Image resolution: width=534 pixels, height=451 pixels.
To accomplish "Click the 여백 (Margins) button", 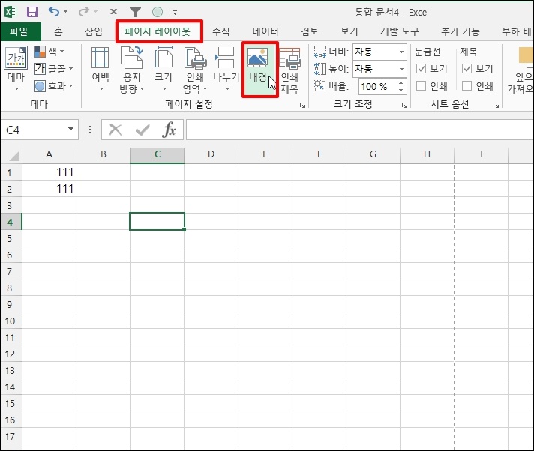I will click(x=100, y=70).
